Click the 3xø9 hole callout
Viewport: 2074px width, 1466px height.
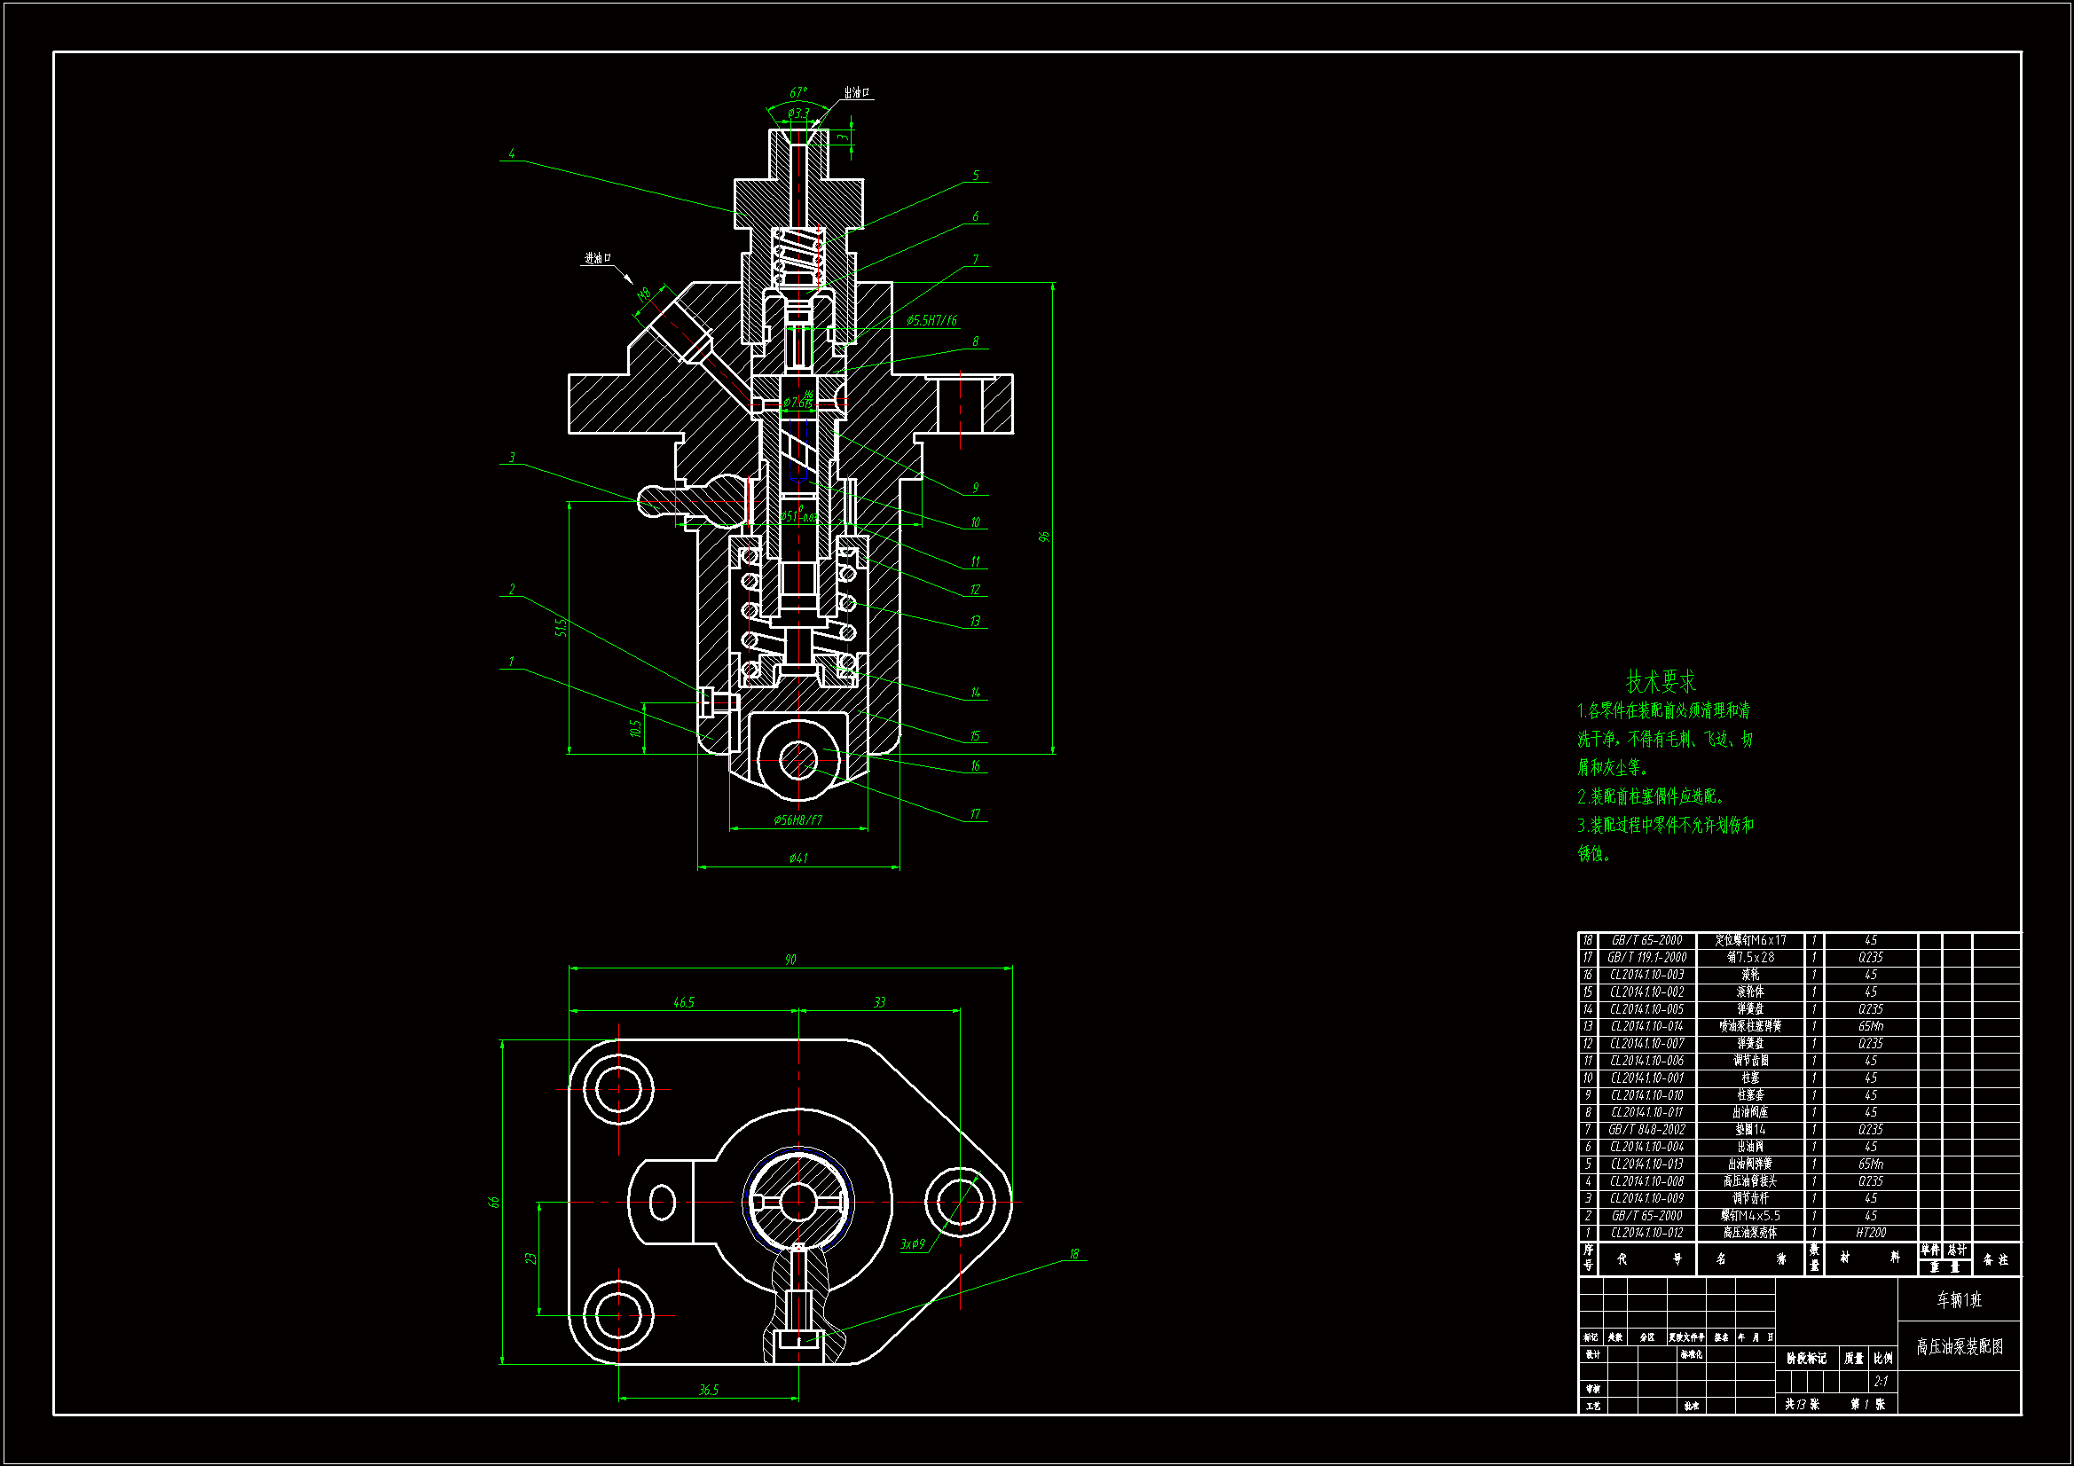(913, 1243)
